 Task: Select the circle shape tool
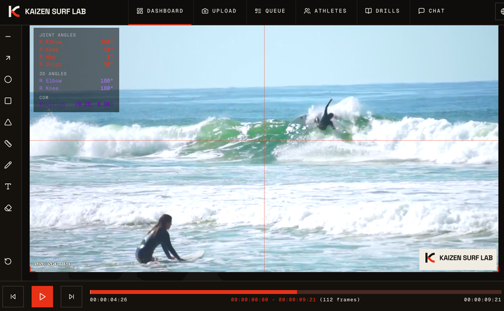(x=8, y=79)
